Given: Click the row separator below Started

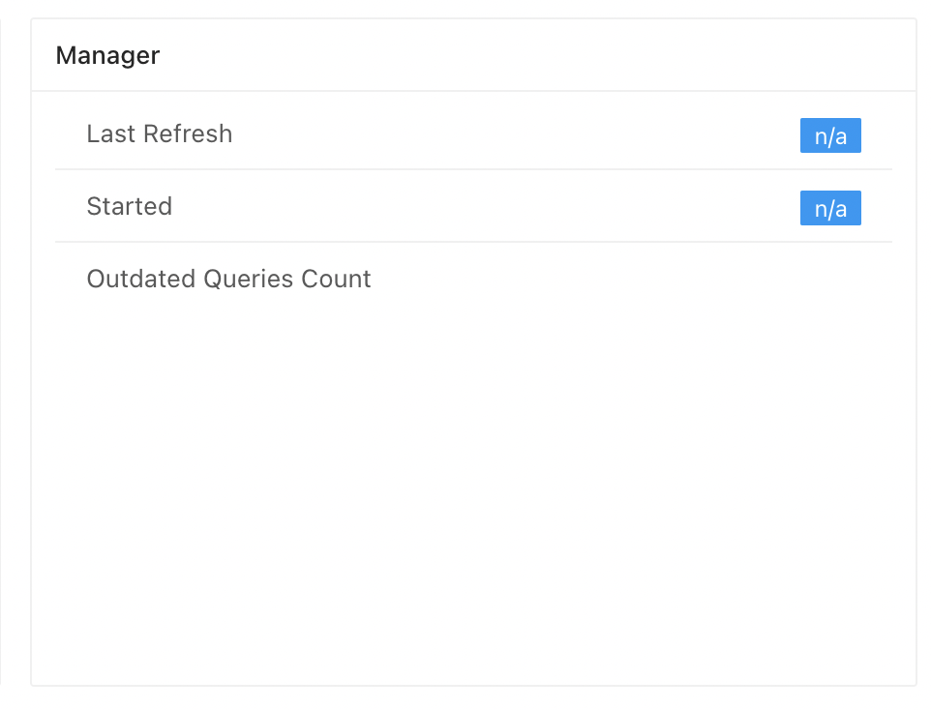Looking at the screenshot, I should point(474,242).
